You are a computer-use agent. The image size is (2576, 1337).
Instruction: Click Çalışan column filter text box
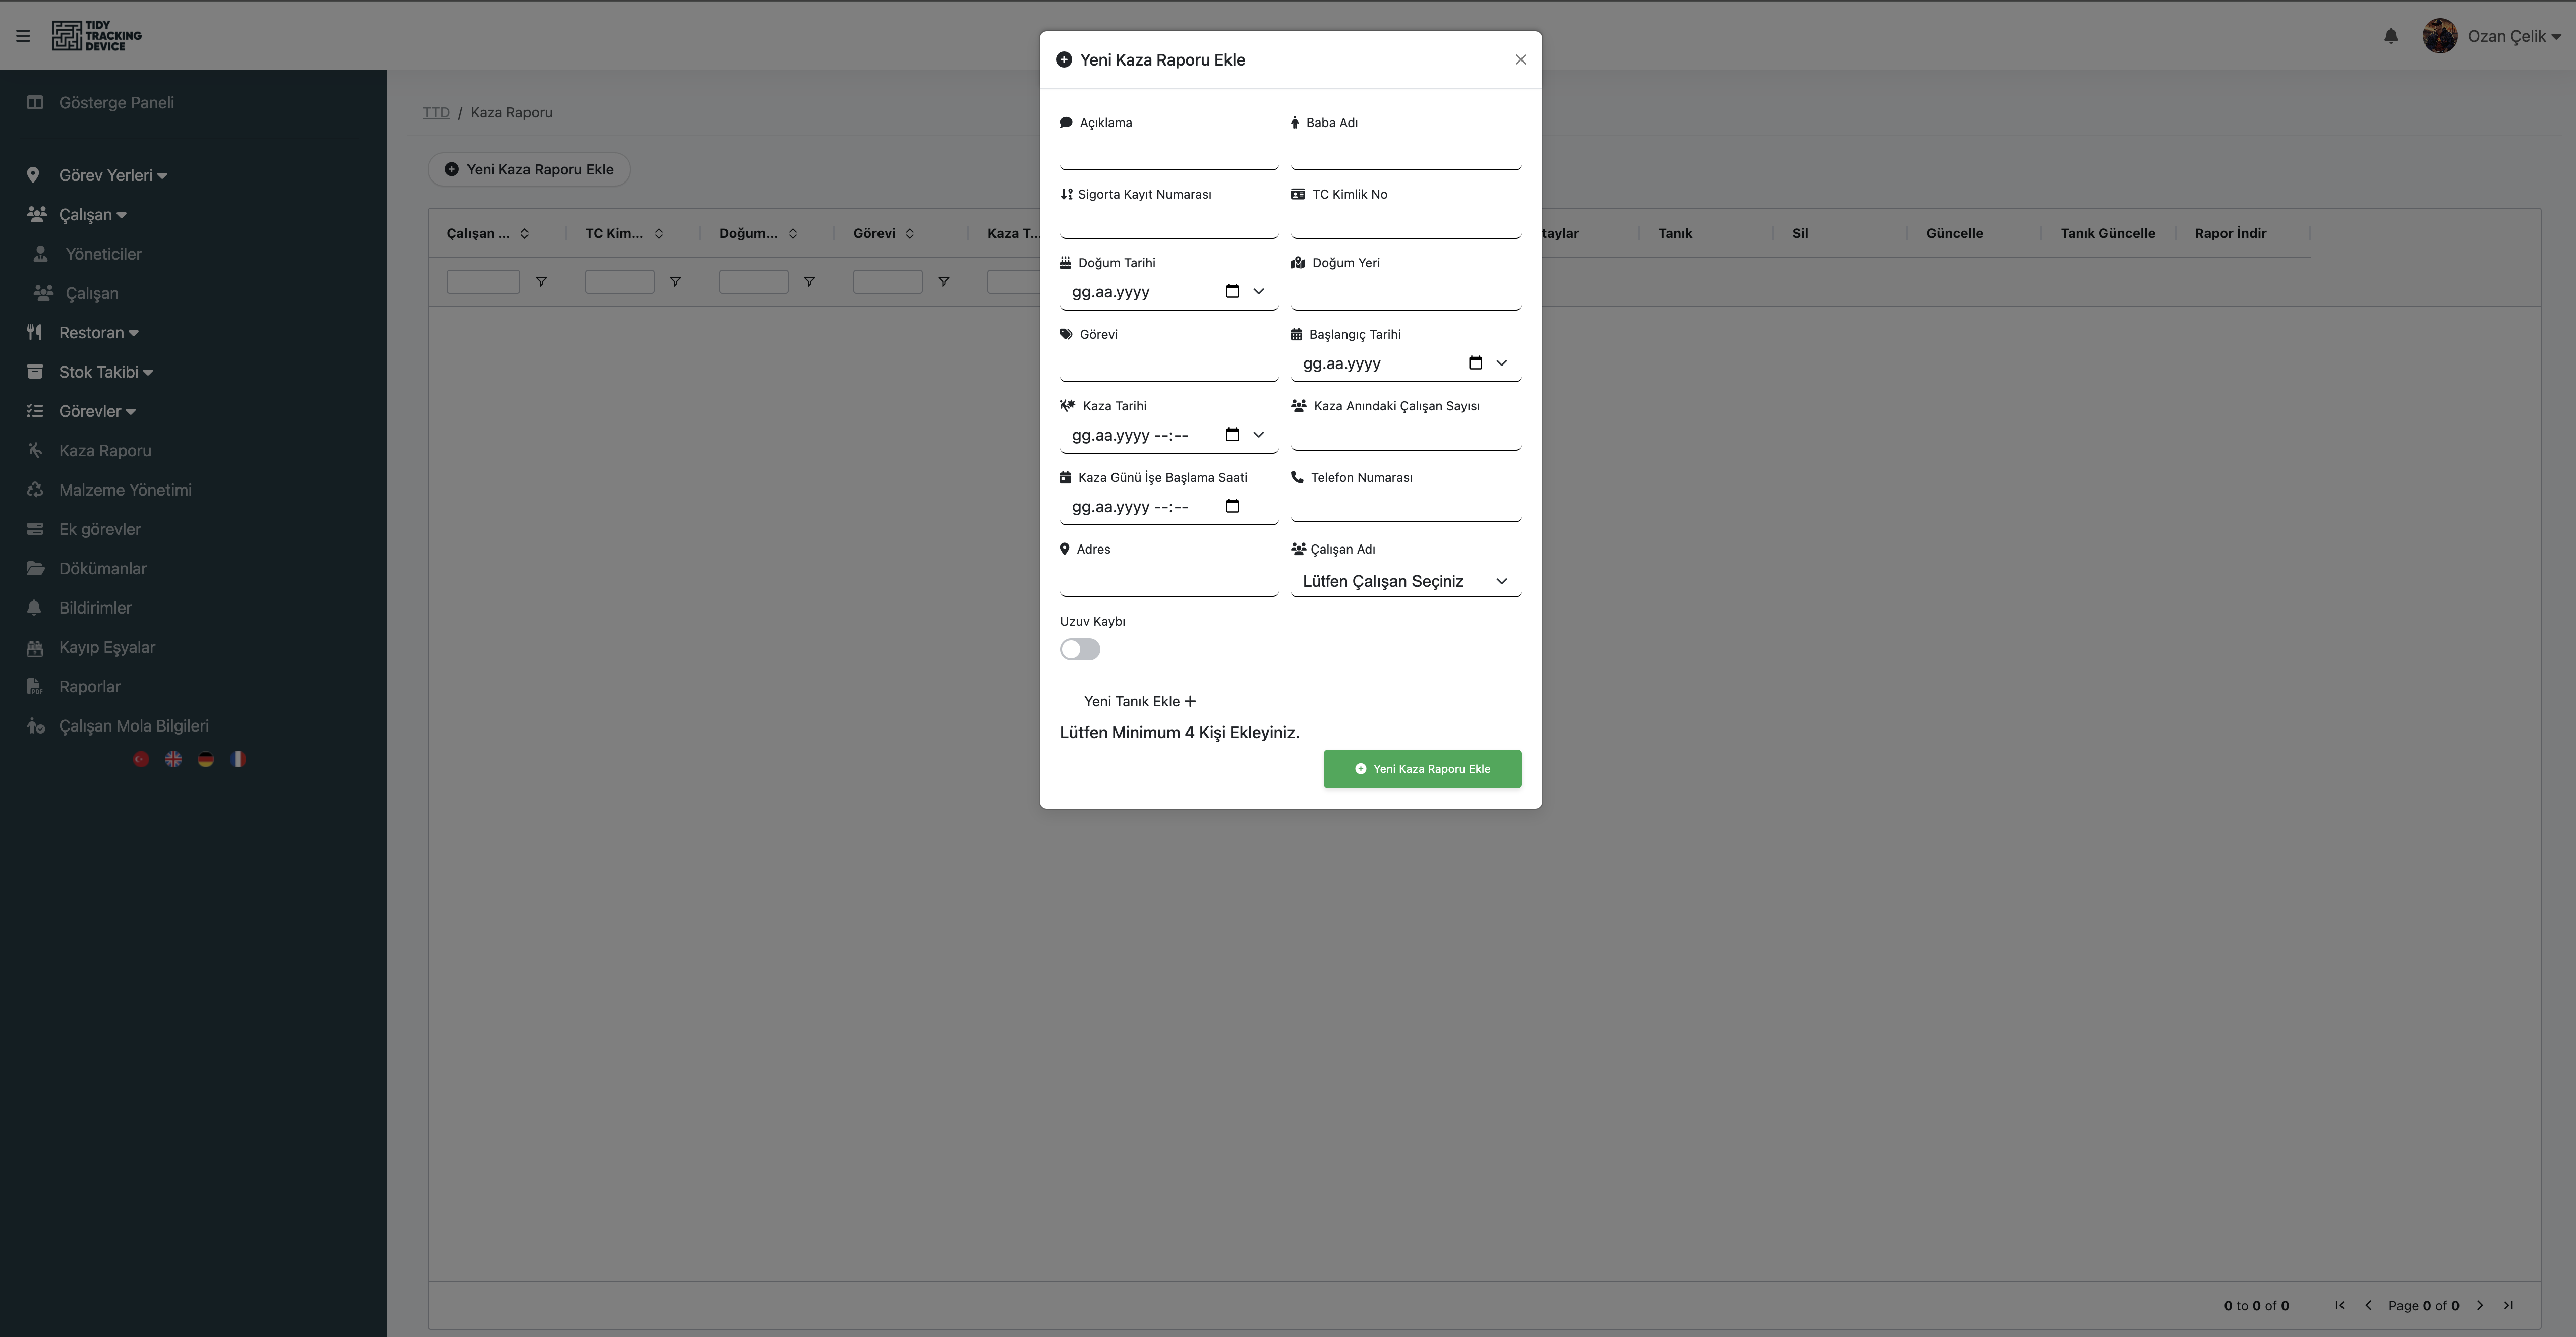click(x=483, y=282)
